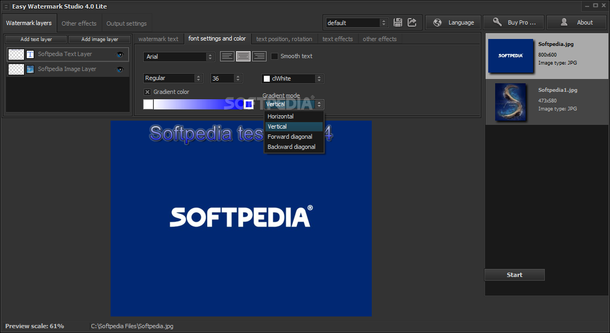Click the file path C:\Softpedia Files\Softpedia.jpg

[132, 326]
